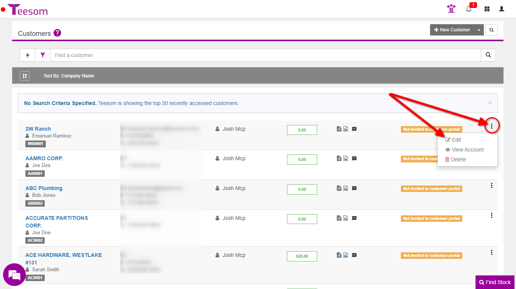
Task: Open documents icon for ABC Plumbing
Action: tap(339, 188)
